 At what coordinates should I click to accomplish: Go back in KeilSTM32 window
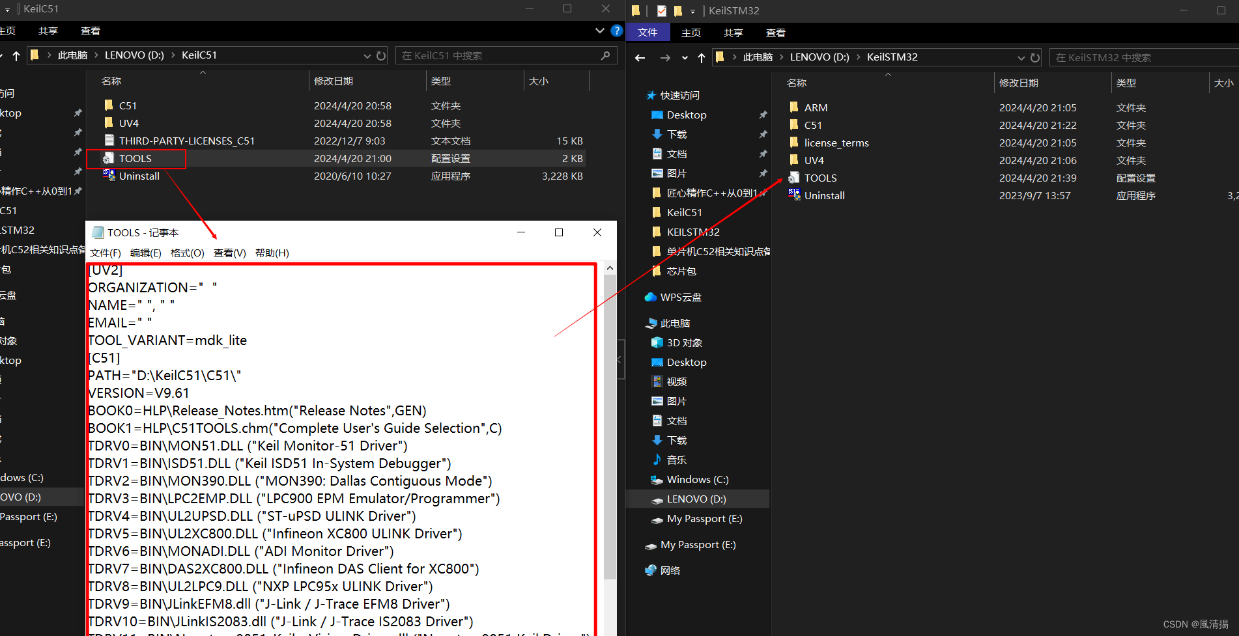pyautogui.click(x=640, y=58)
